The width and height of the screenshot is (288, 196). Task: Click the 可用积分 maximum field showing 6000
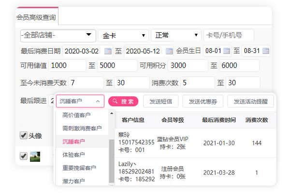pos(239,65)
